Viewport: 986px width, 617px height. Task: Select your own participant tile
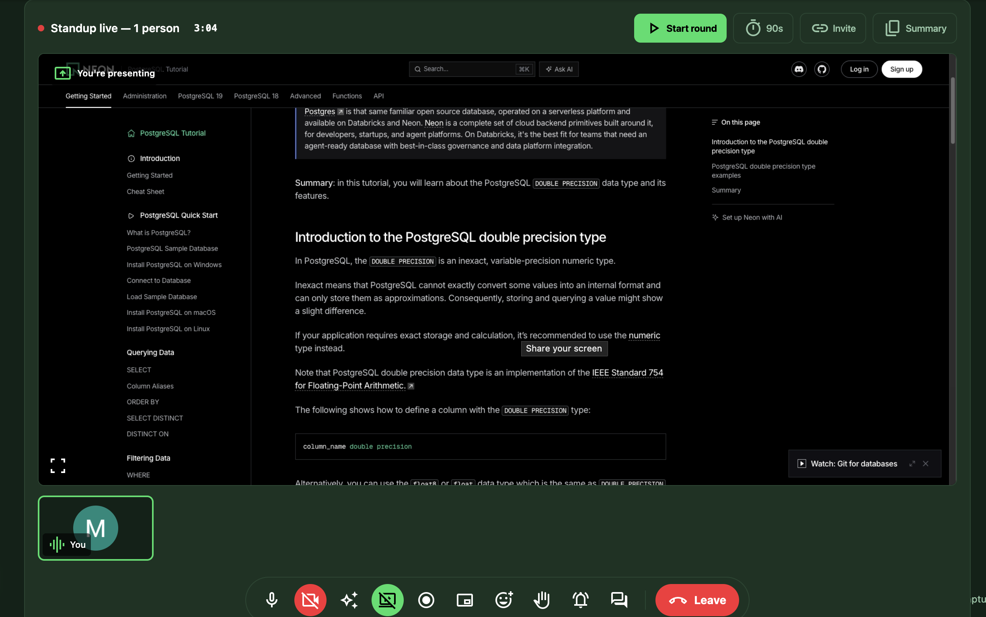click(95, 528)
